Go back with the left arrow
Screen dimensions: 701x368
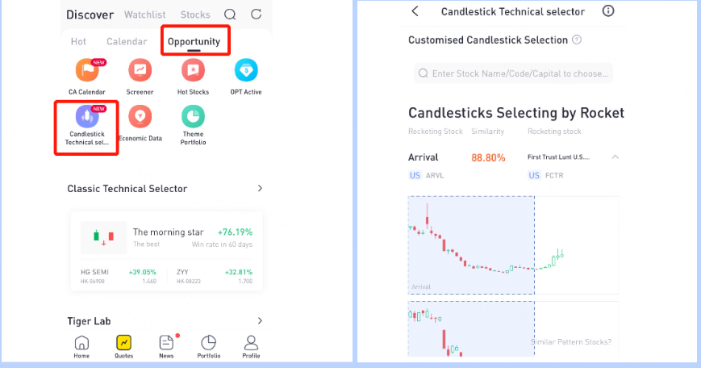[415, 11]
